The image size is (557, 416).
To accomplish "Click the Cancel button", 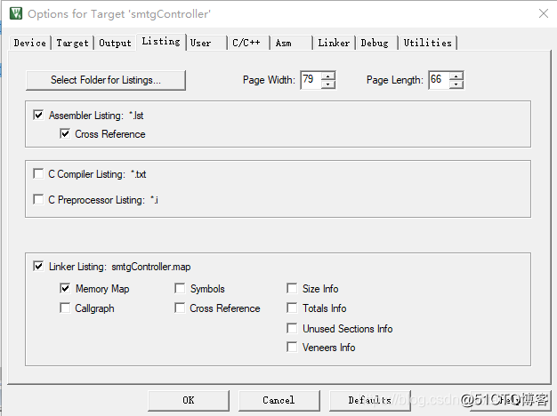I will pyautogui.click(x=278, y=400).
